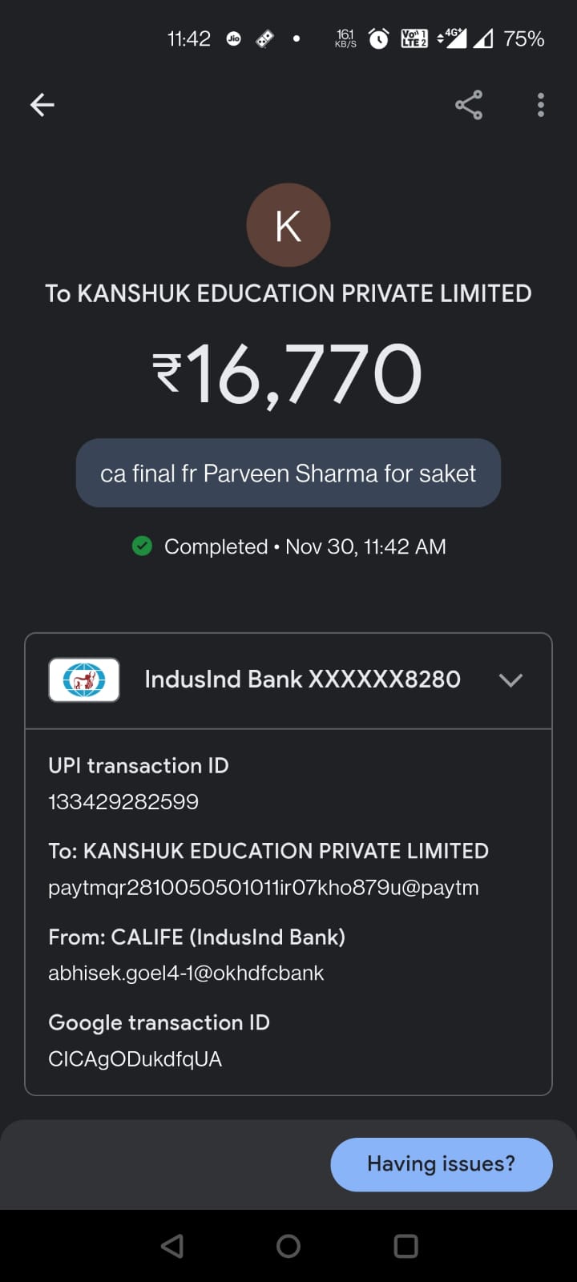
Task: Tap the Google transaction ID CICAgODukdfqUA
Action: 135,1059
